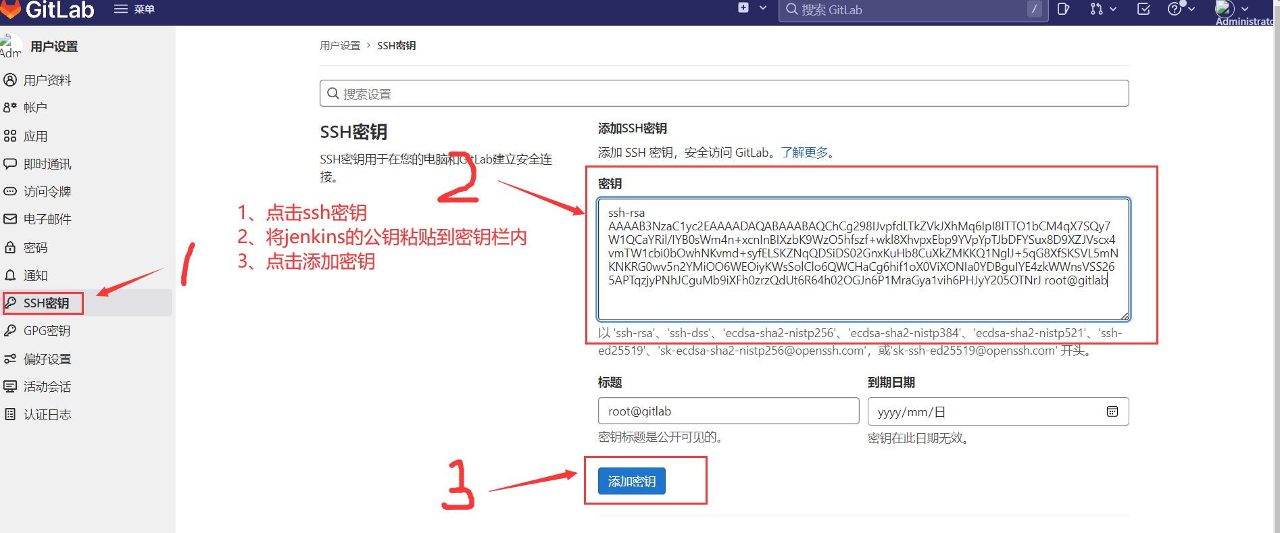Click the new item plus icon
This screenshot has height=533, width=1280.
click(x=743, y=8)
